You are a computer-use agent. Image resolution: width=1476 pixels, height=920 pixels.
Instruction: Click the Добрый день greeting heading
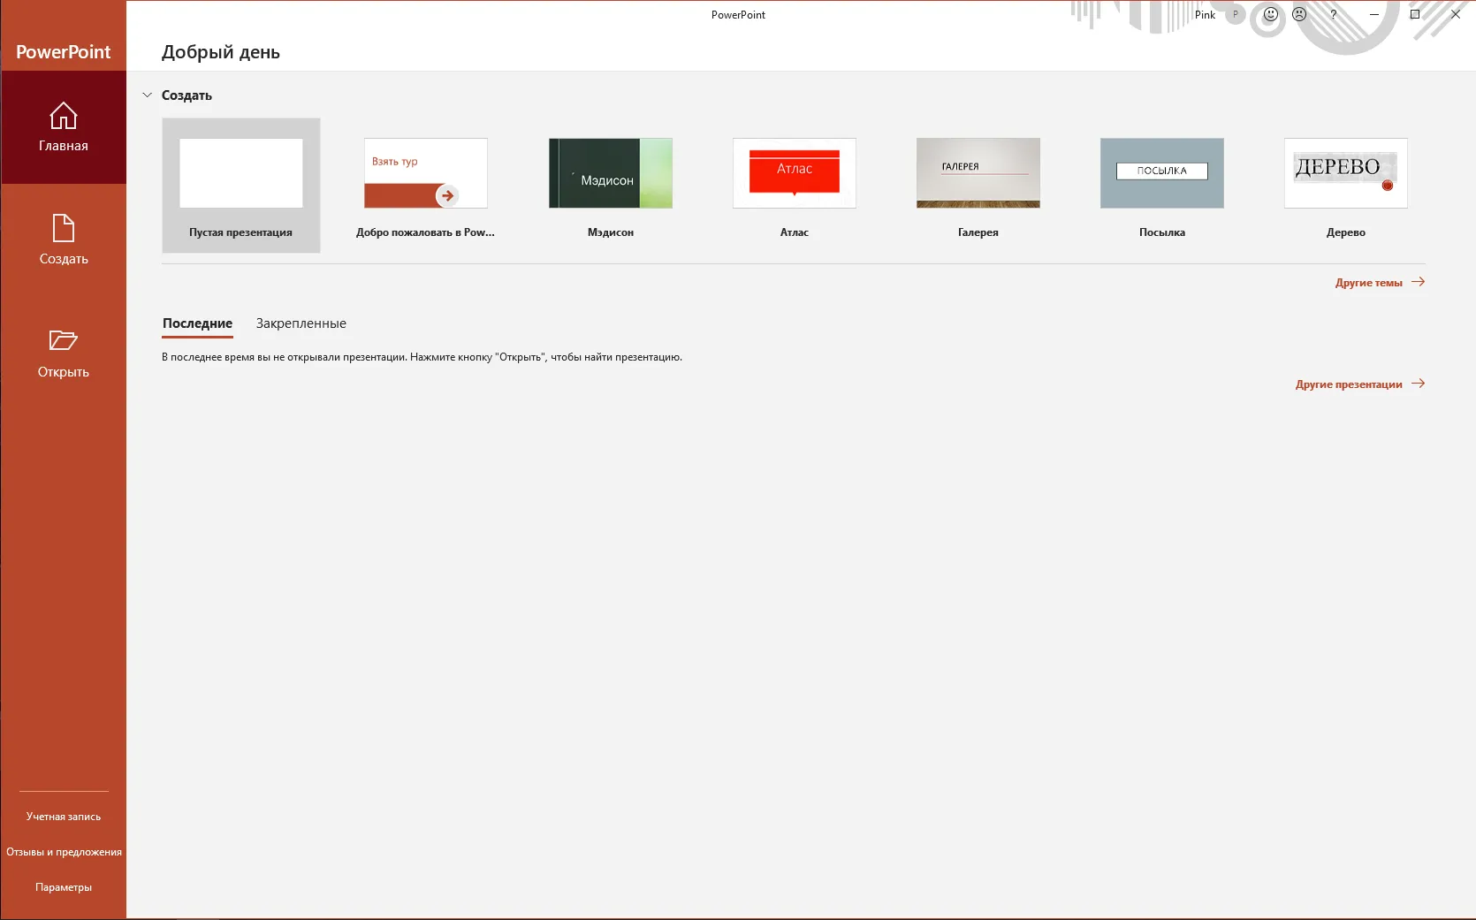pyautogui.click(x=221, y=52)
